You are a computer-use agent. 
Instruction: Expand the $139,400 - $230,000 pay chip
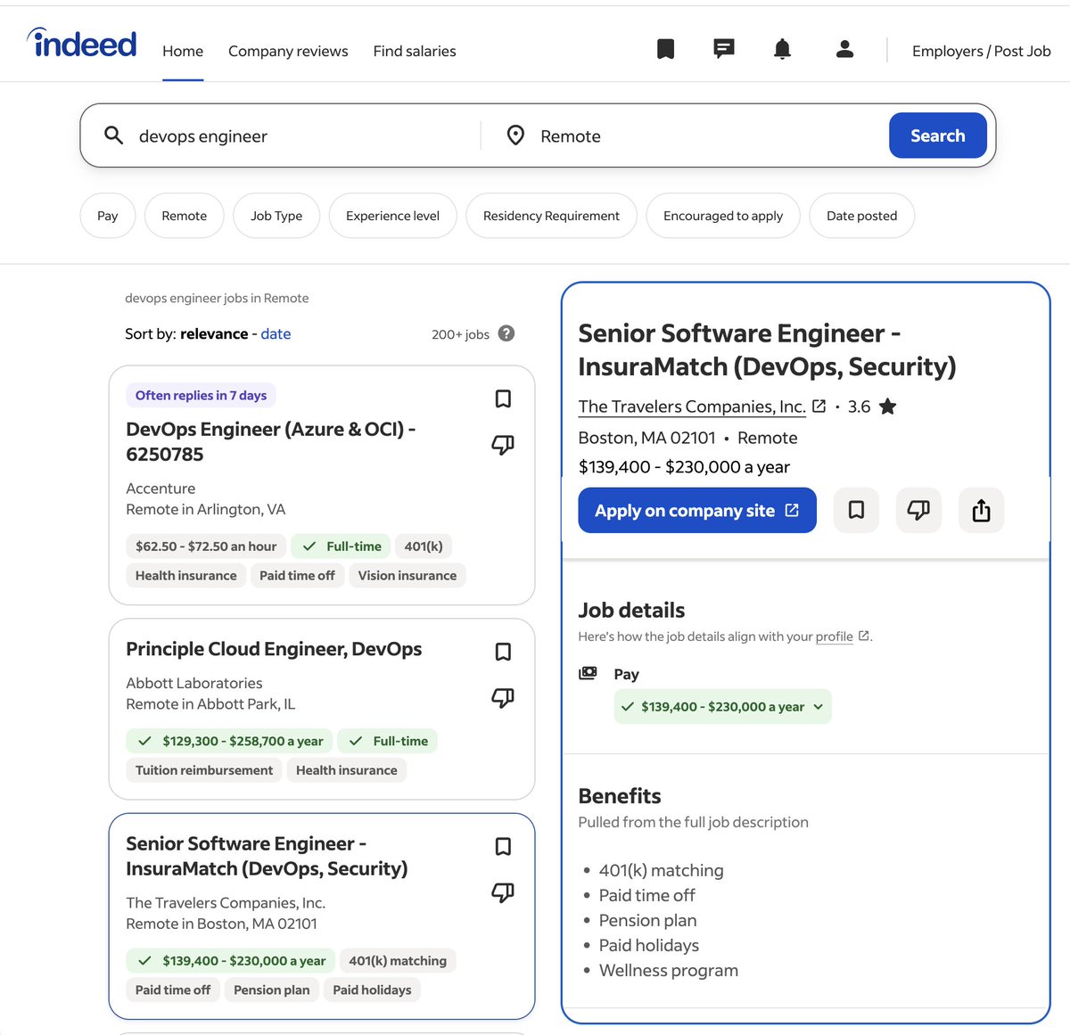(722, 706)
